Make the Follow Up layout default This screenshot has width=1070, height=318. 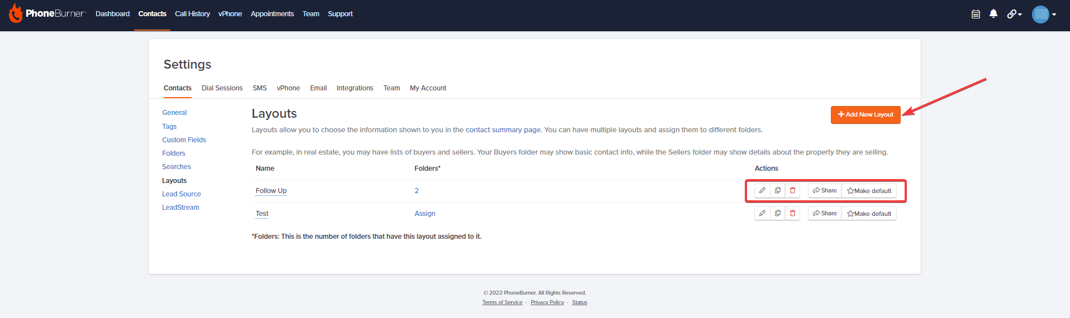tap(869, 191)
